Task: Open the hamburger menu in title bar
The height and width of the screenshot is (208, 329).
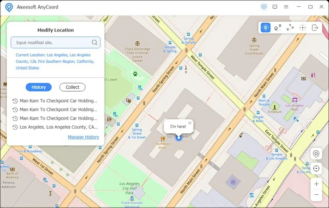Action: coord(286,7)
